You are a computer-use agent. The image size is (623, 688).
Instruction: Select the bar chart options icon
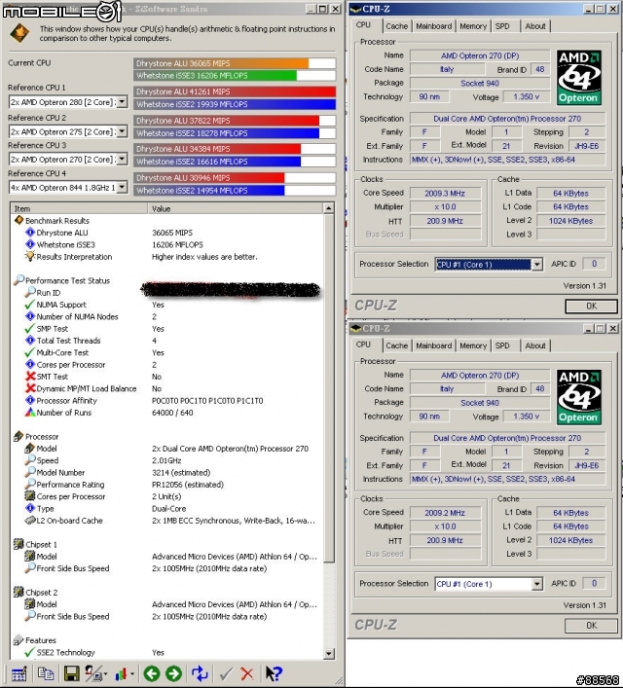tap(121, 673)
